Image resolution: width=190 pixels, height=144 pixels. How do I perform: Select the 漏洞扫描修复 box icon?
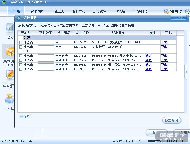tap(10, 52)
